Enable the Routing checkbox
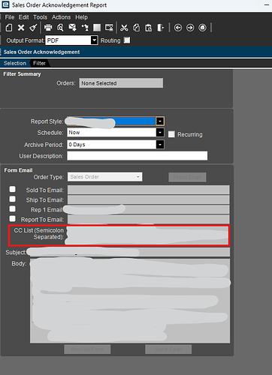Screen dimensions: 272x375 [127, 40]
